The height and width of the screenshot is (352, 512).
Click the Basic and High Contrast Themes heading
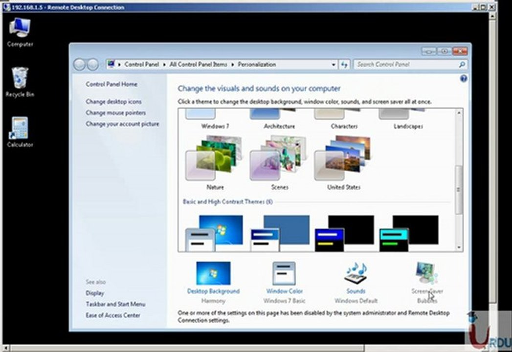coord(227,202)
